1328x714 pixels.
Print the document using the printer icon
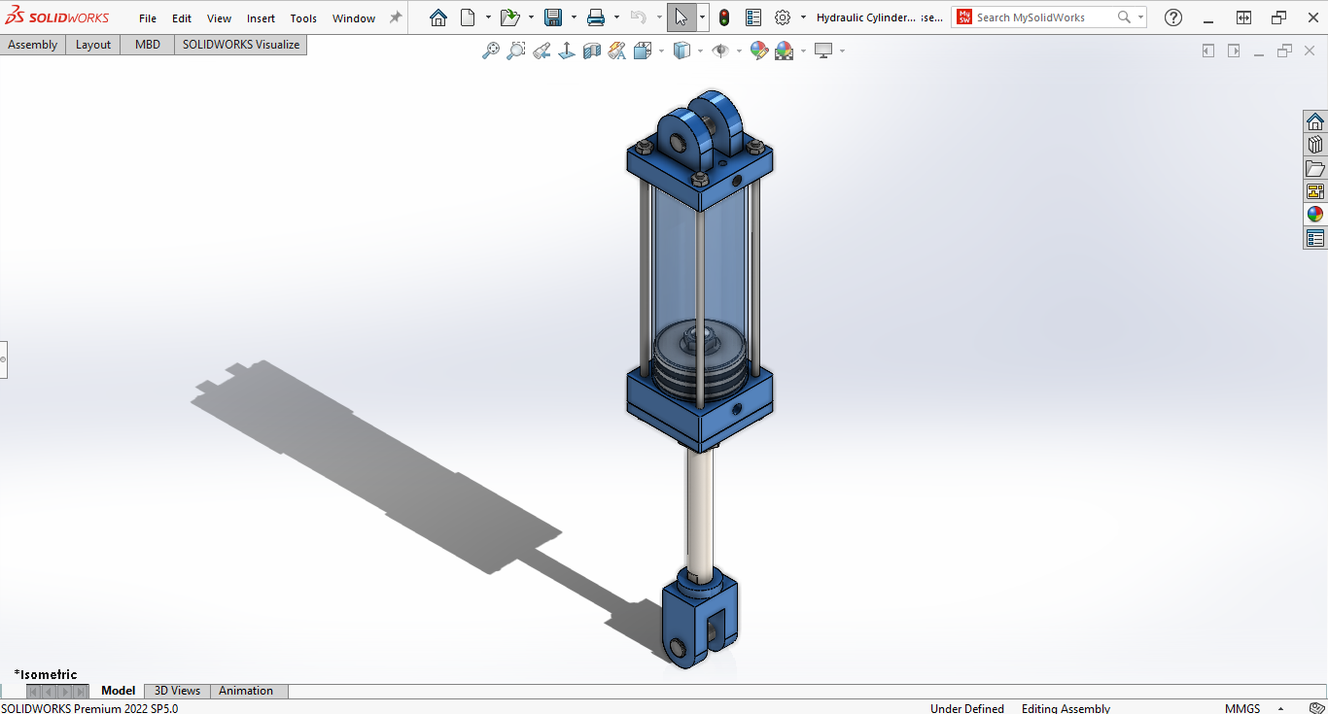(x=596, y=17)
